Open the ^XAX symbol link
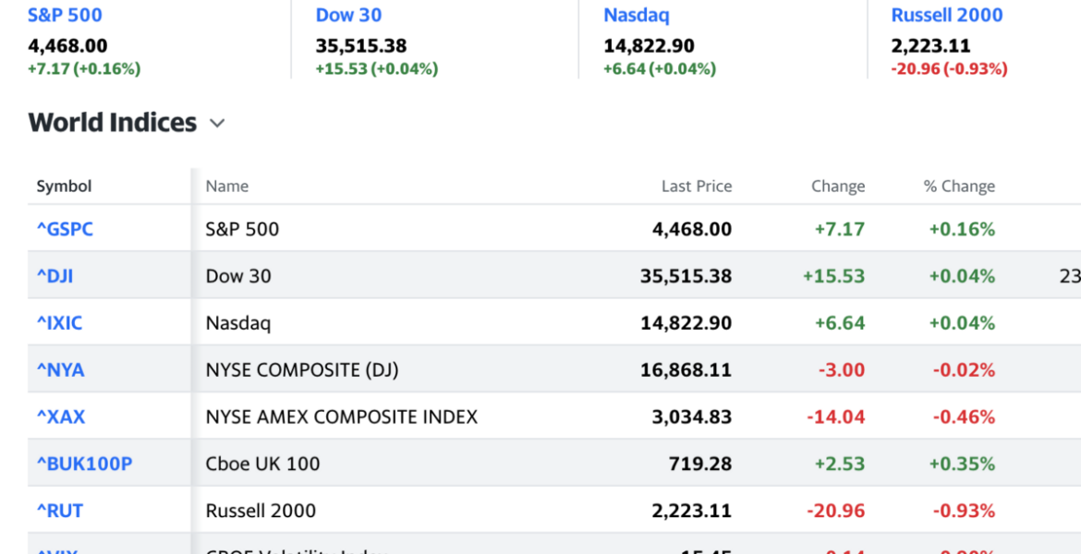This screenshot has height=554, width=1081. pos(60,417)
